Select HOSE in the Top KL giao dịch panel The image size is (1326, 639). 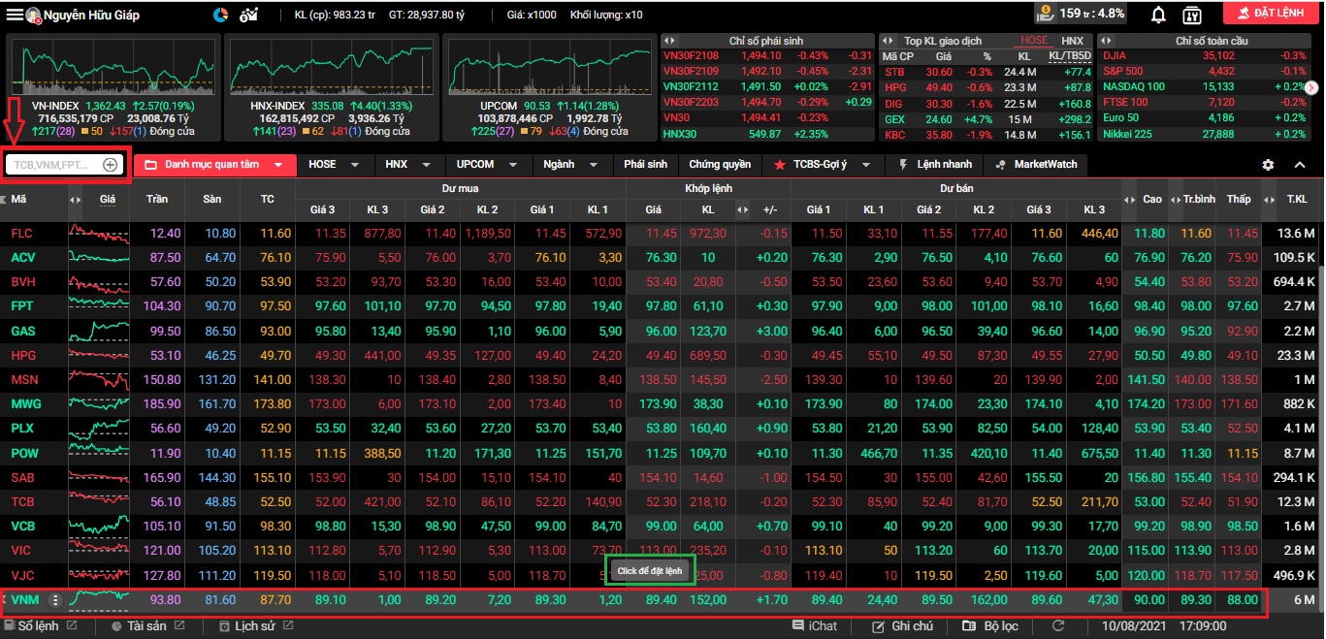(x=1034, y=41)
